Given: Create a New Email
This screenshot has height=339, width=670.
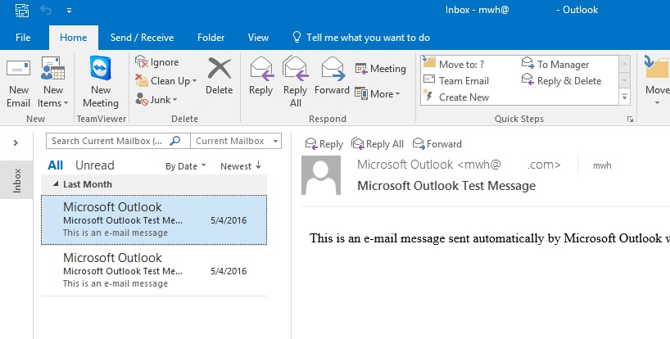Looking at the screenshot, I should (x=18, y=84).
